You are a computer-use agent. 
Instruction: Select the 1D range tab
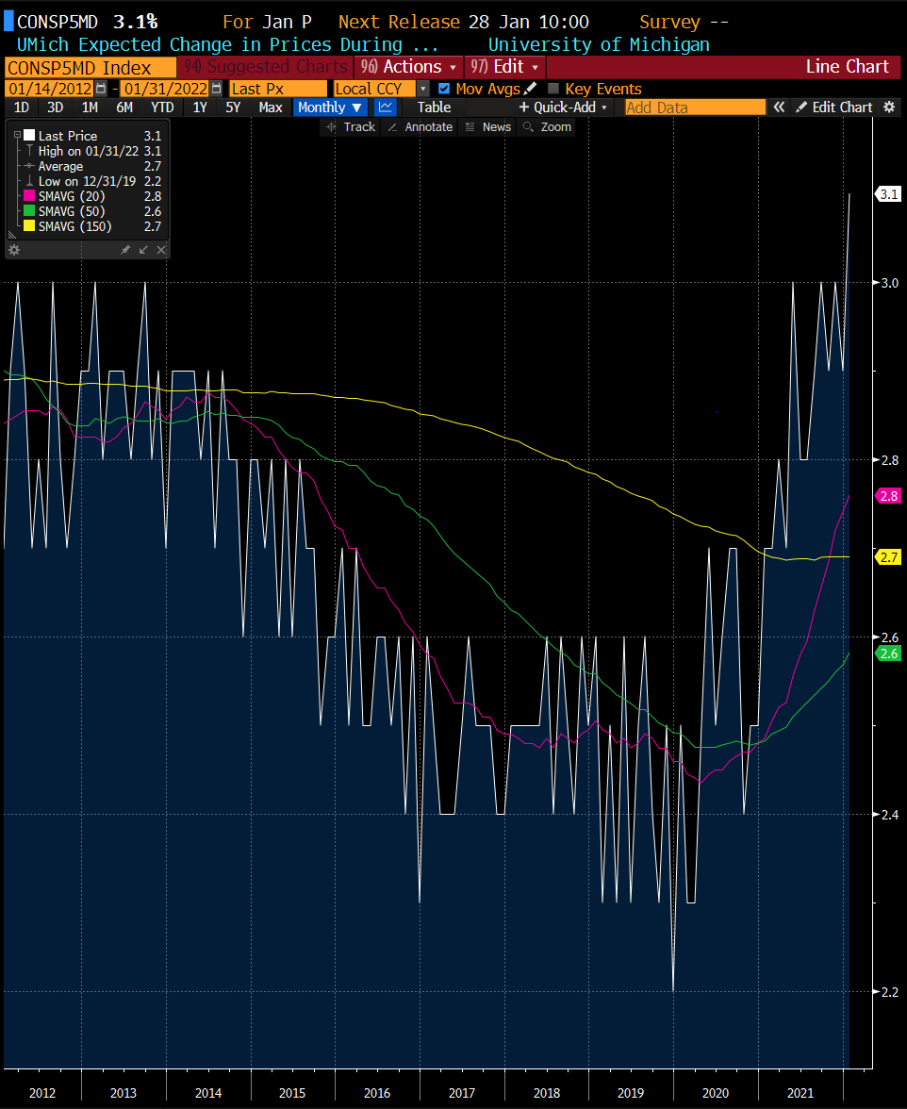click(x=22, y=108)
